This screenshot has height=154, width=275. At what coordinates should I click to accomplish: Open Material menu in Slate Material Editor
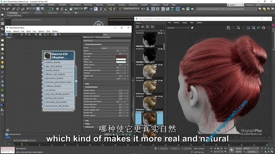point(16,31)
